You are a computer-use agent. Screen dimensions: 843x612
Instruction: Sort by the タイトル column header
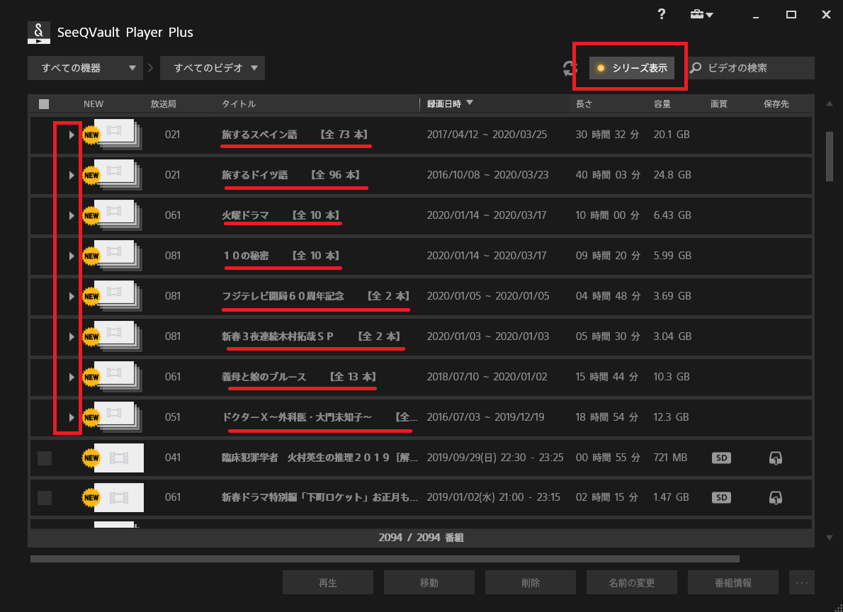click(x=239, y=104)
